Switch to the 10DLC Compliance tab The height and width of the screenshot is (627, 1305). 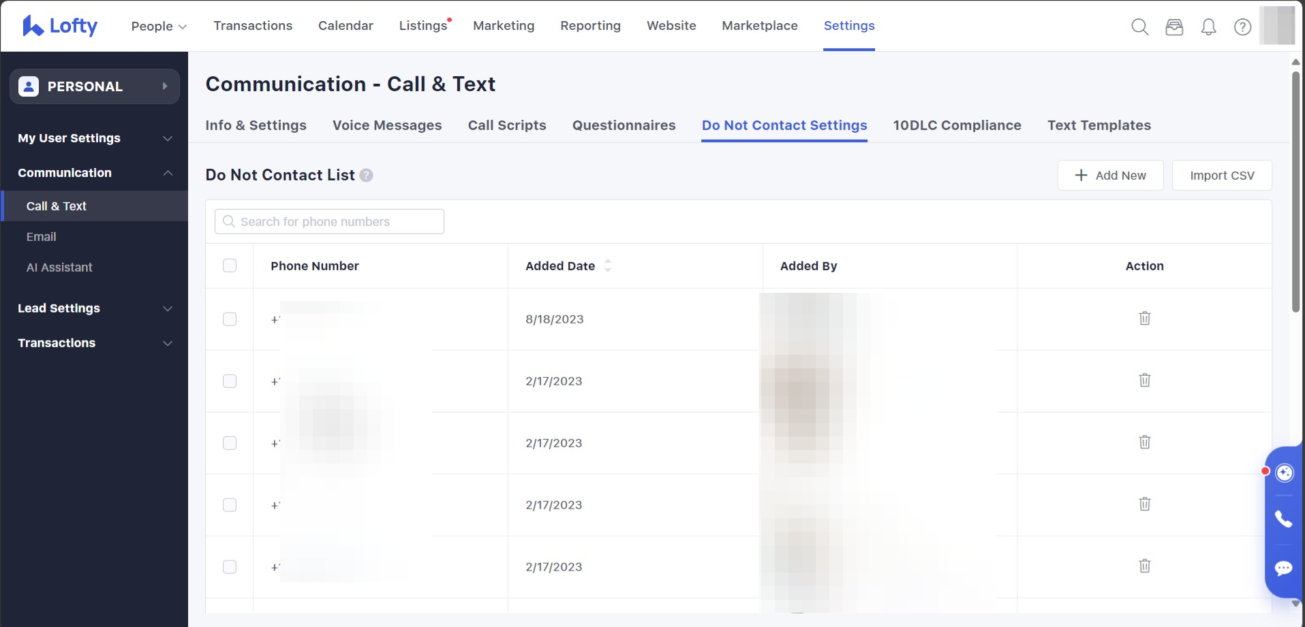coord(957,125)
